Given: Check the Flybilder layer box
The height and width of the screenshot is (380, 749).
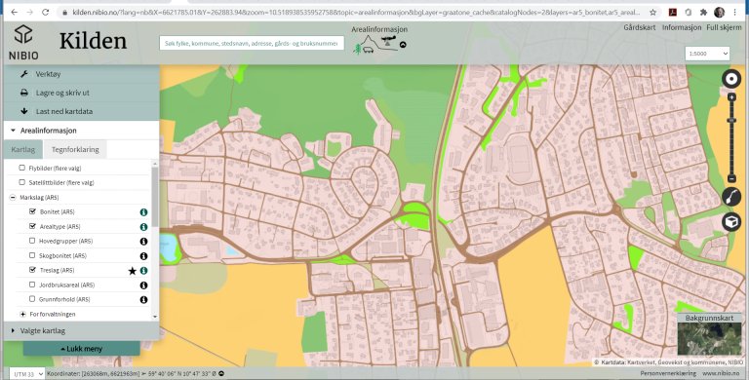Looking at the screenshot, I should tap(22, 168).
